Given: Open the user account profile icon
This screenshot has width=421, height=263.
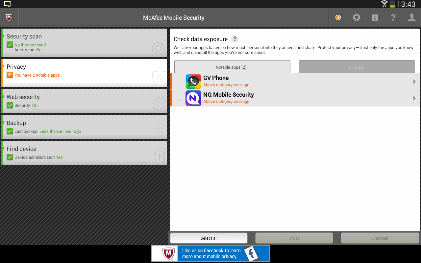Looking at the screenshot, I should click(412, 17).
